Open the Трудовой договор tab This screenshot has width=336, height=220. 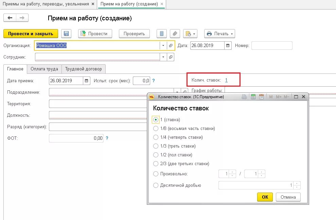(x=84, y=69)
